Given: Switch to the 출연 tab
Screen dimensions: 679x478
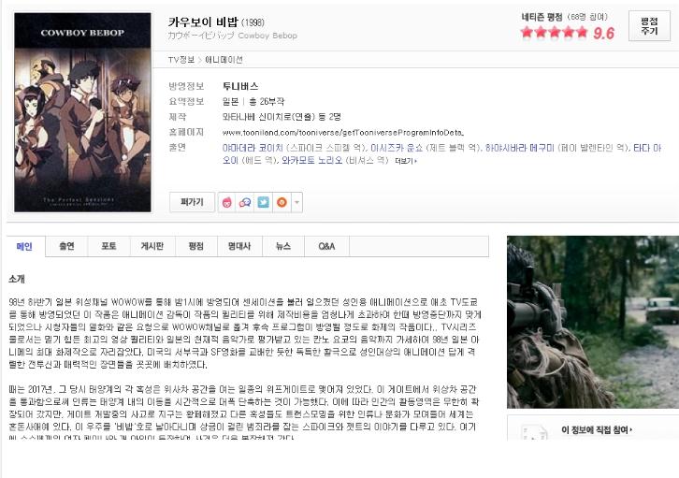Looking at the screenshot, I should coord(66,246).
